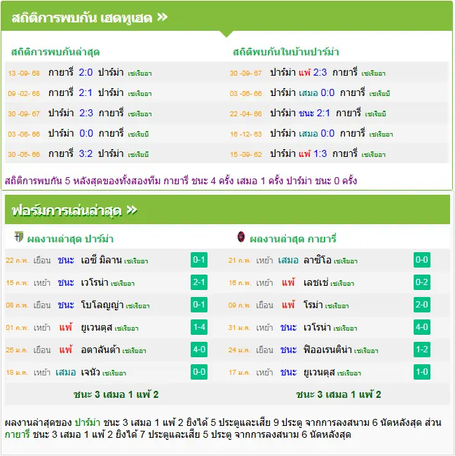Click the date 30-05-66
The image size is (455, 456).
click(24, 154)
